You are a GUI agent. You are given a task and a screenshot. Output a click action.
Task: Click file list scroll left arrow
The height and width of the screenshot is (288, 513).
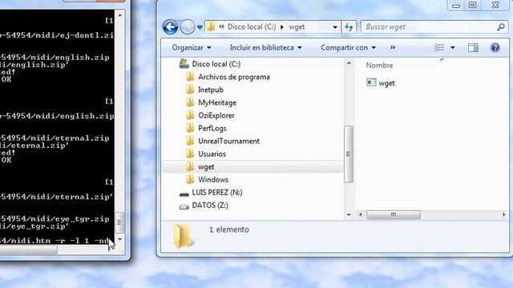(361, 214)
